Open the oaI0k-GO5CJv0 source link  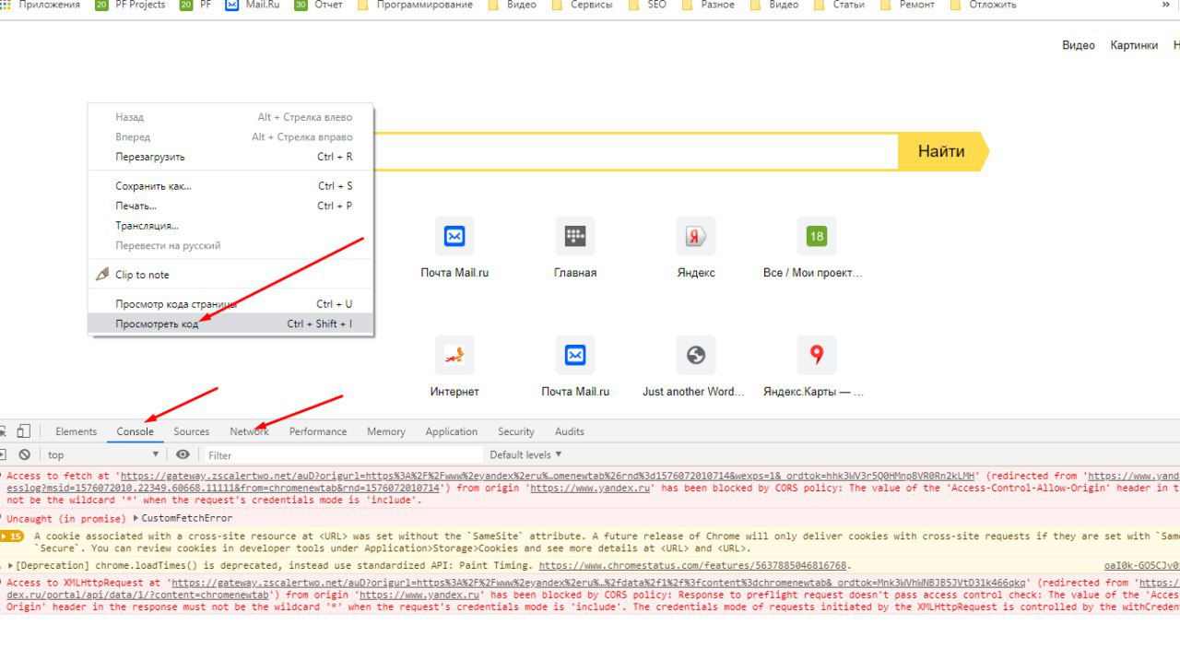tap(1141, 565)
